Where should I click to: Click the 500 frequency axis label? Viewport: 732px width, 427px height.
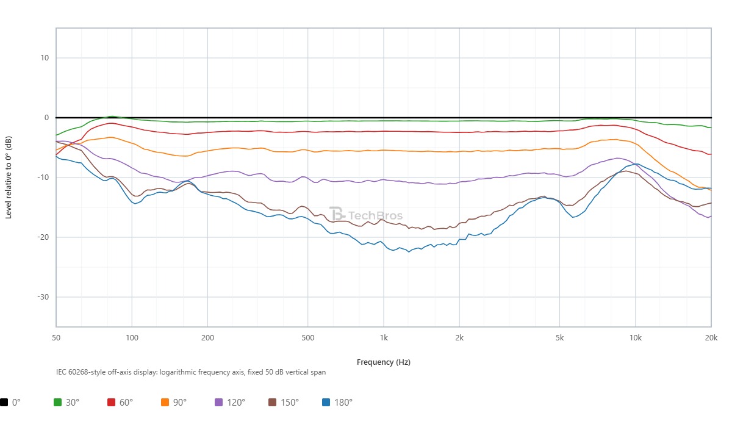pyautogui.click(x=307, y=337)
